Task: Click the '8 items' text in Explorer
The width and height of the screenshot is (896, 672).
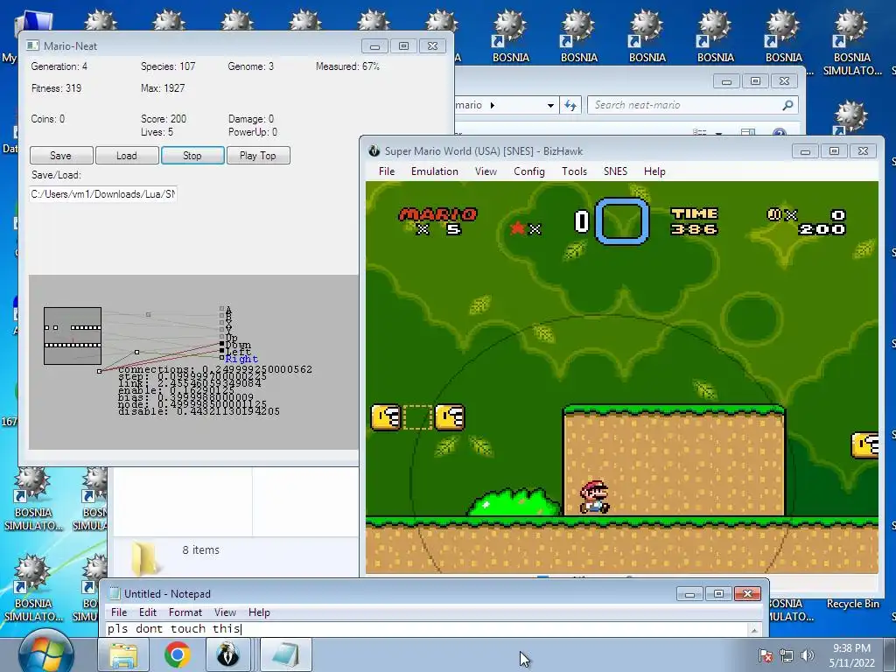Action: pyautogui.click(x=200, y=549)
